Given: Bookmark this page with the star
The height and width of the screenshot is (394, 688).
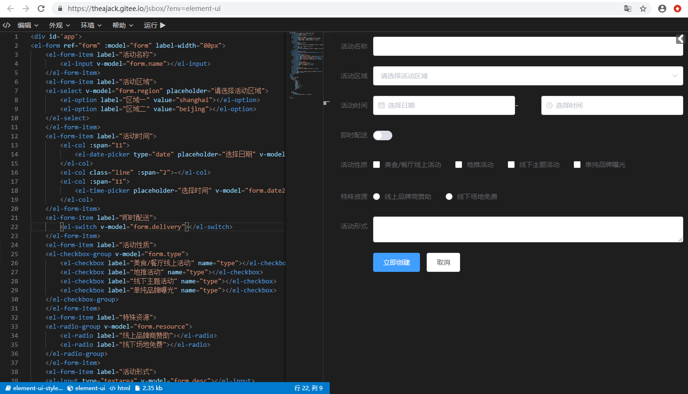Looking at the screenshot, I should 643,9.
